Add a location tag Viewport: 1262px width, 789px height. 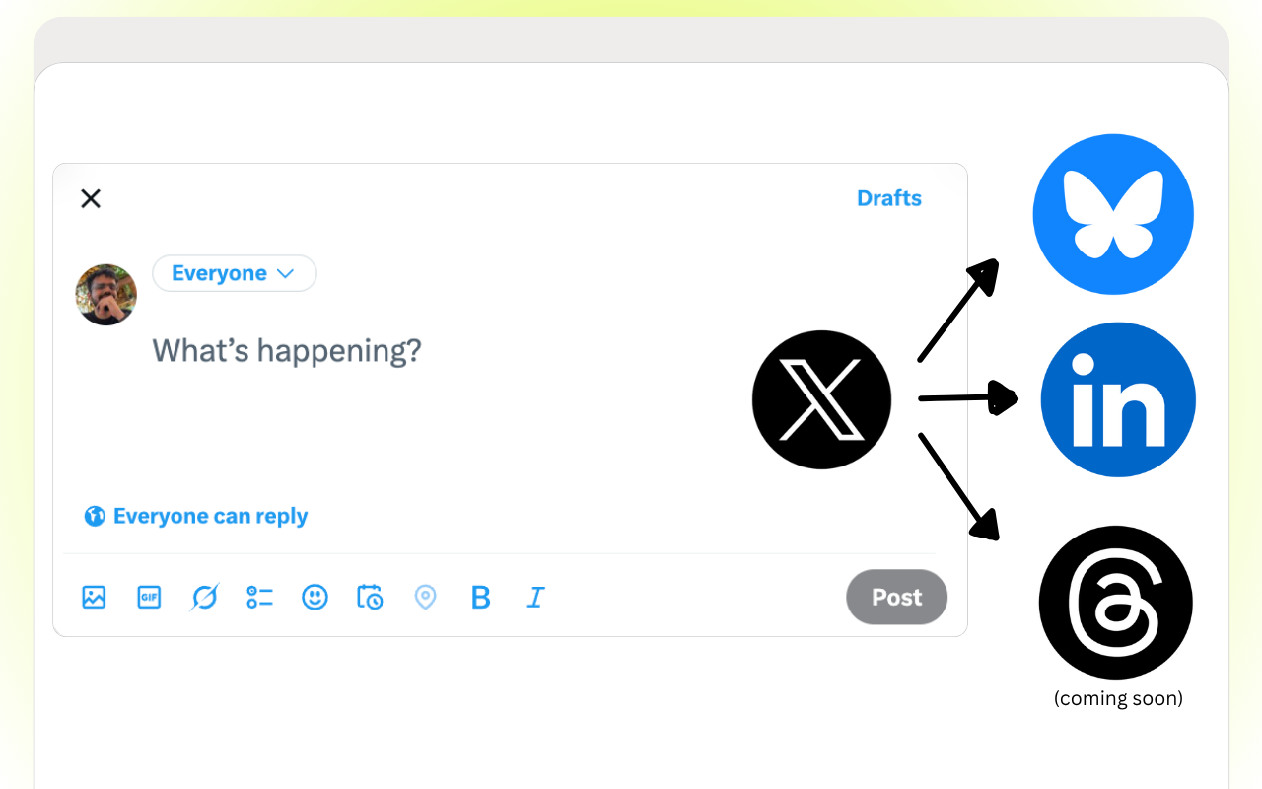click(x=425, y=597)
